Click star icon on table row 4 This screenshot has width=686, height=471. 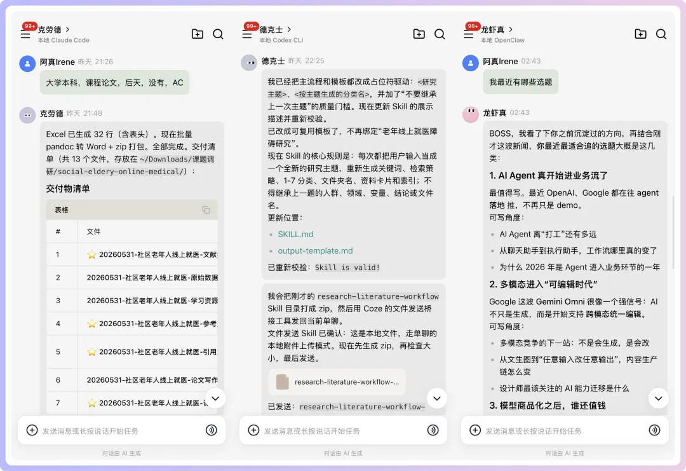pyautogui.click(x=91, y=324)
